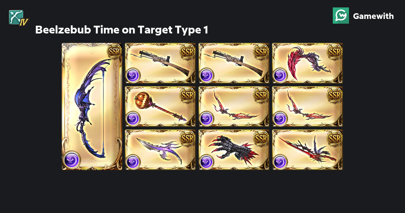The height and width of the screenshot is (213, 405).
Task: Select the right-column red bow weapon card
Action: tap(308, 106)
